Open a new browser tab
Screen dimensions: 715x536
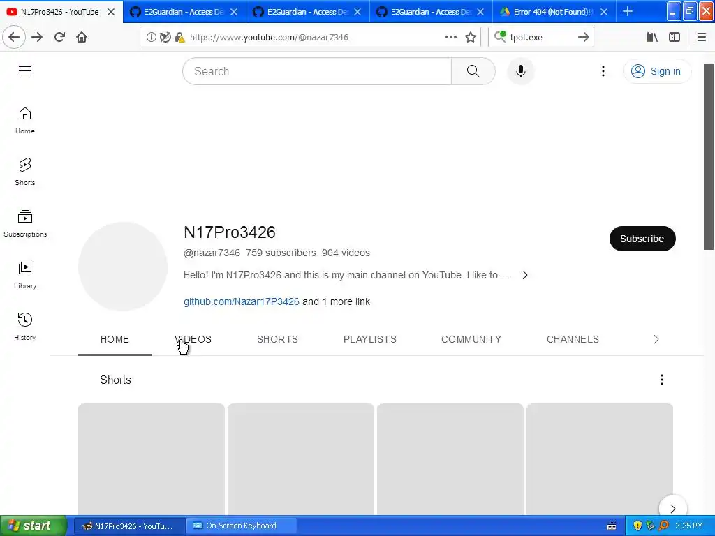coord(628,11)
